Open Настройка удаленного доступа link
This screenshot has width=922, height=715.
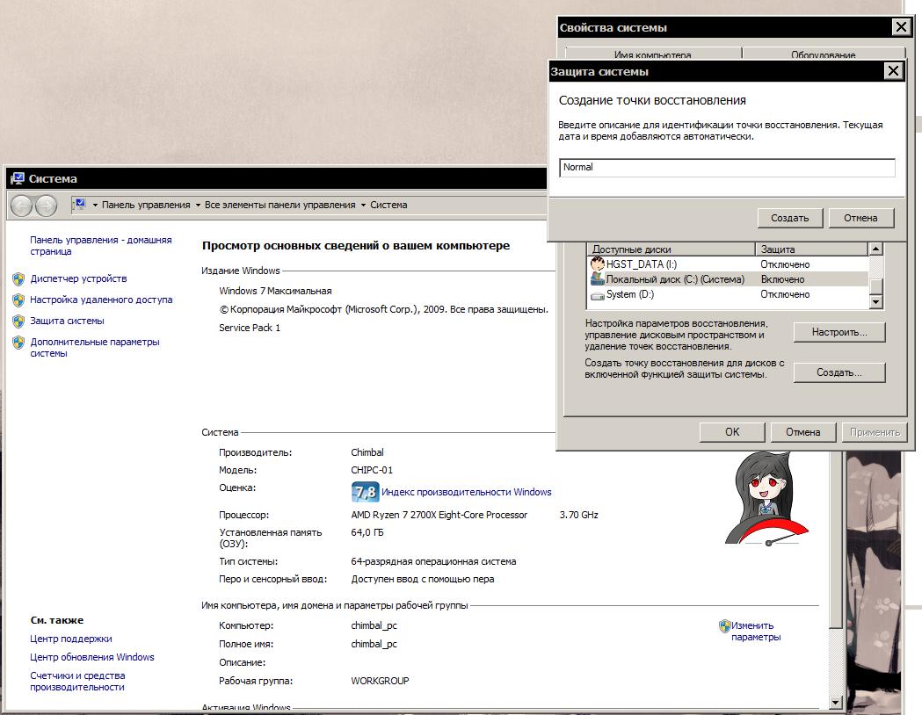101,300
